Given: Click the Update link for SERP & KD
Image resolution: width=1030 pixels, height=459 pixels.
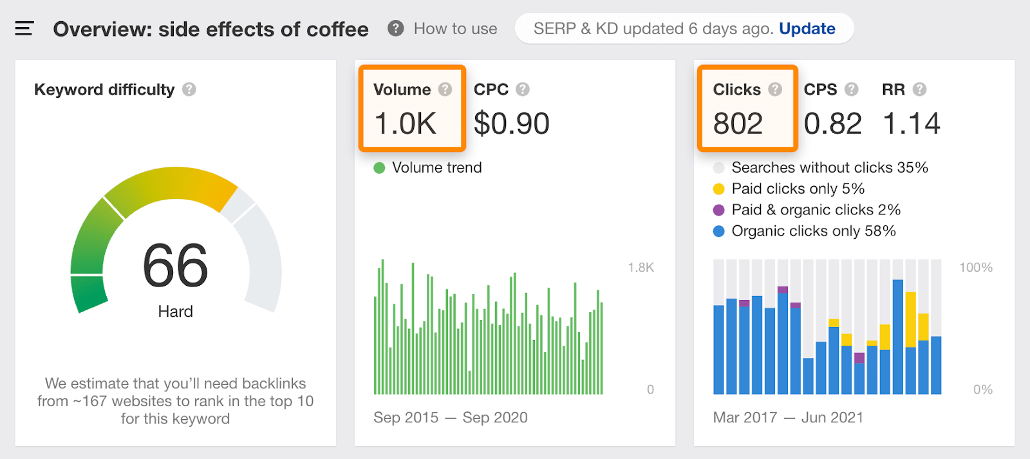Looking at the screenshot, I should [x=807, y=29].
